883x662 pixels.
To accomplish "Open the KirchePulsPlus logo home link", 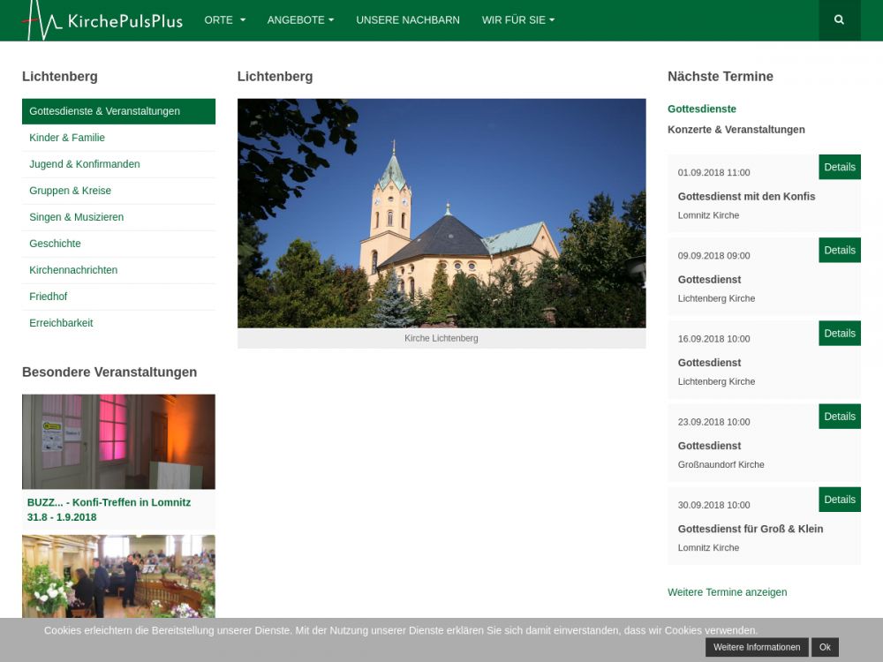I will pos(102,20).
